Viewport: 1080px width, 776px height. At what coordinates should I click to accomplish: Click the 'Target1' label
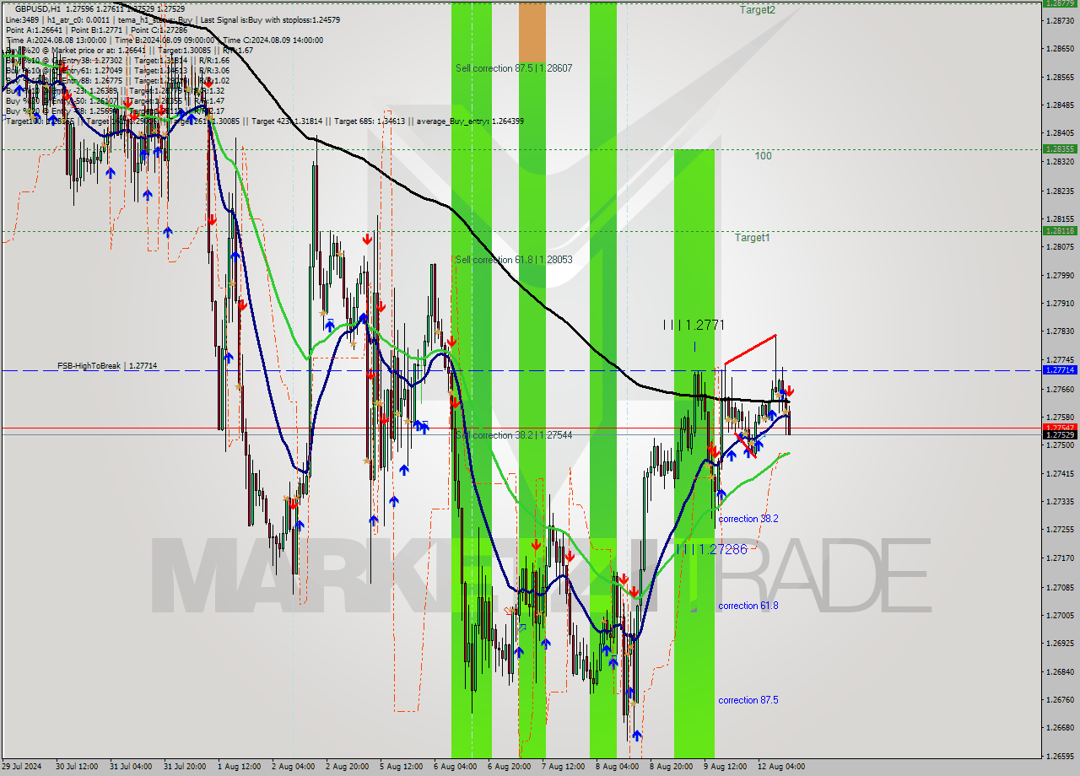(x=752, y=238)
